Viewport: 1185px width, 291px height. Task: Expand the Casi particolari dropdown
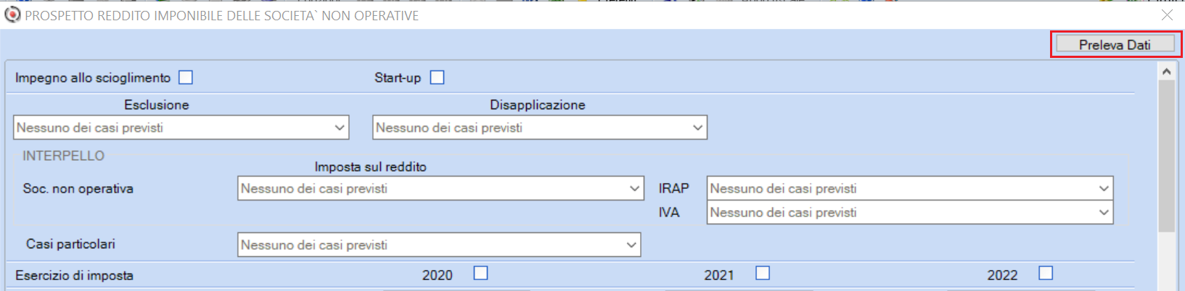[439, 245]
